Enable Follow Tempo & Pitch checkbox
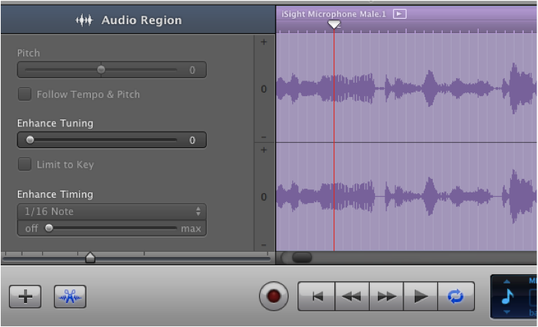 point(25,94)
